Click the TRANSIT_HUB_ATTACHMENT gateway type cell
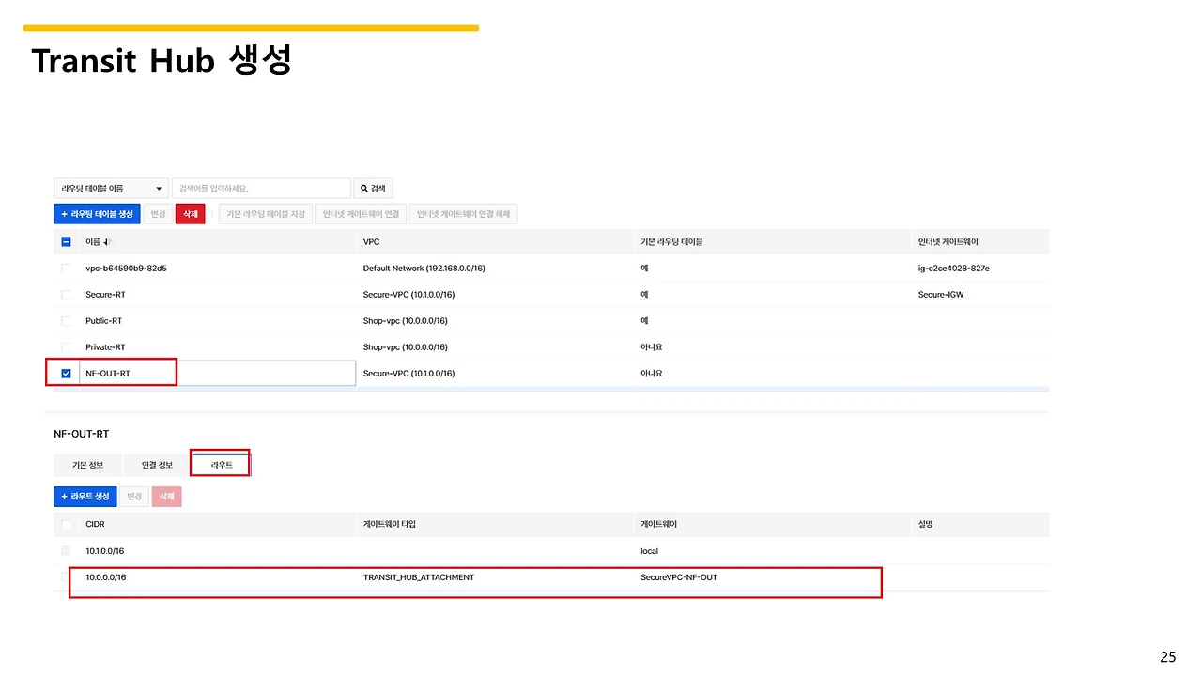The height and width of the screenshot is (676, 1202). pyautogui.click(x=419, y=577)
